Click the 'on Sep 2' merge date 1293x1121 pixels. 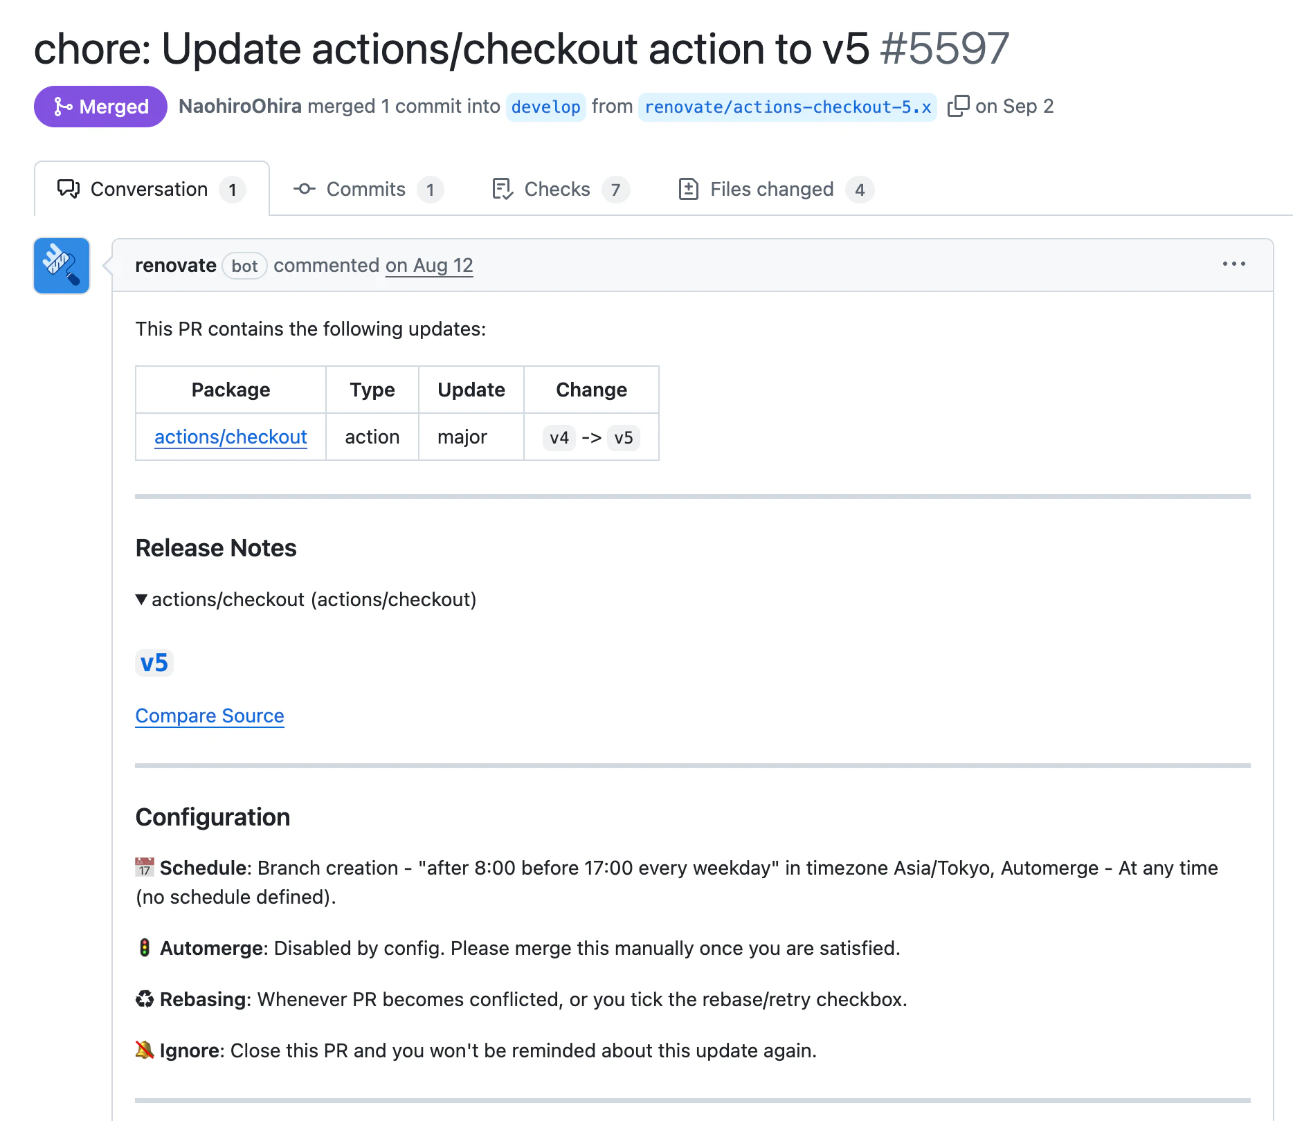(1015, 106)
